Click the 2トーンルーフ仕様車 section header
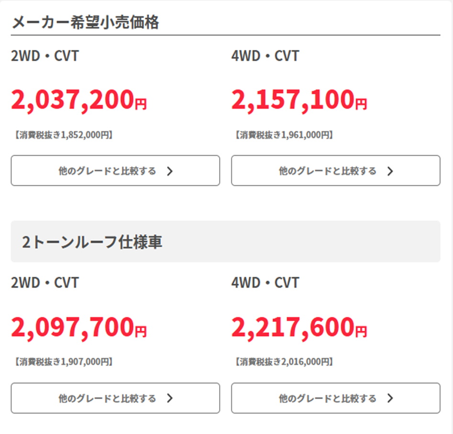The image size is (453, 434). tap(92, 242)
